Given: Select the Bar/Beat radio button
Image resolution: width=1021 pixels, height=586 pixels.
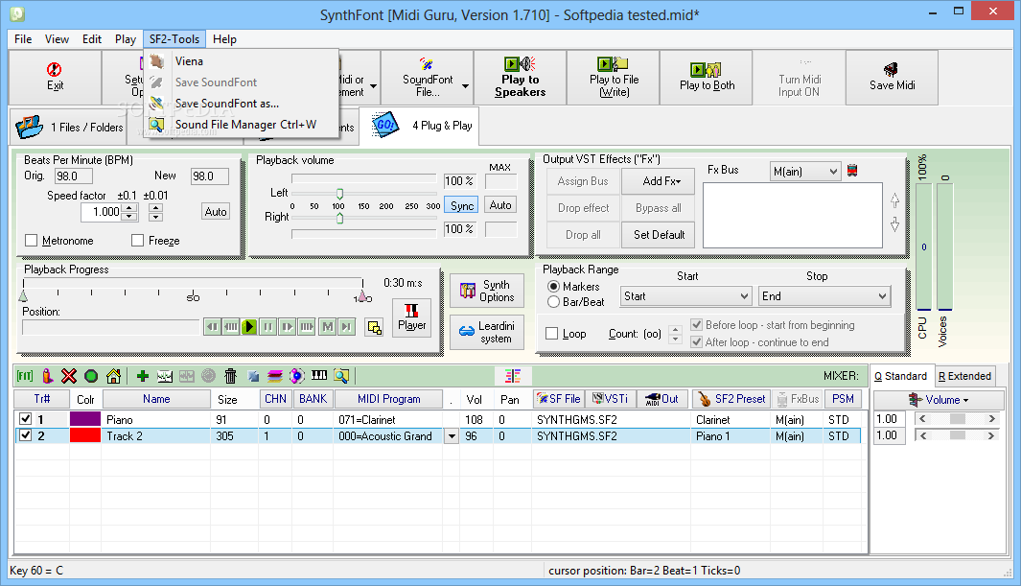Looking at the screenshot, I should pos(553,302).
